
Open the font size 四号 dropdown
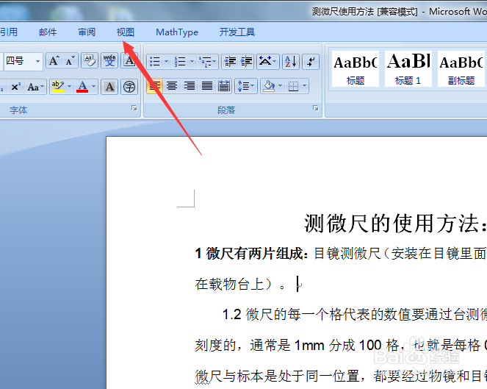click(x=37, y=61)
